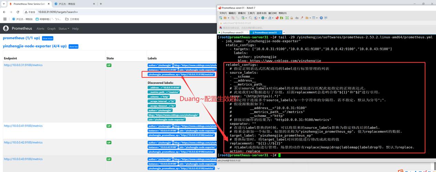Open dropdown arrow beside the globe encoding icon

266,18
